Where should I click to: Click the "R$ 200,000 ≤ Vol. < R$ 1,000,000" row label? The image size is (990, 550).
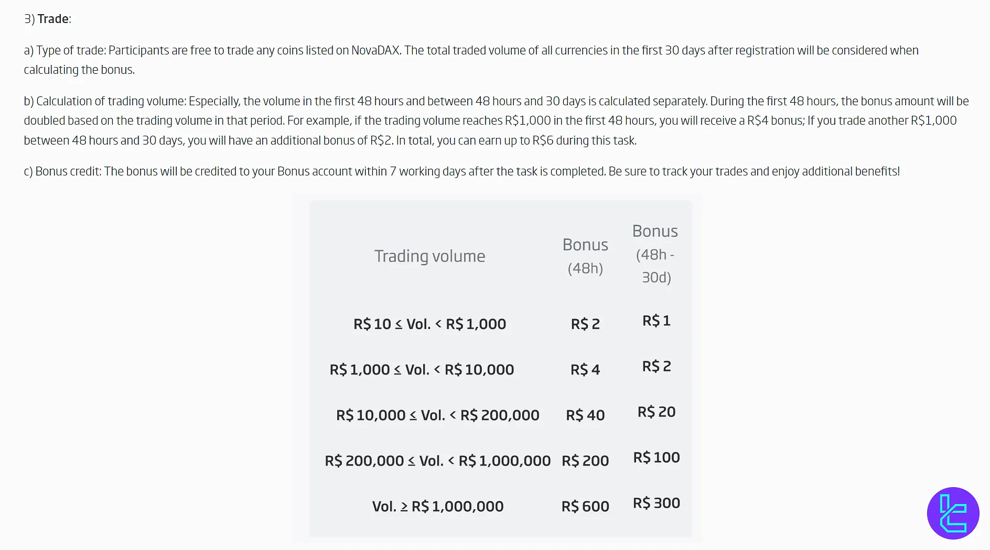pyautogui.click(x=437, y=460)
